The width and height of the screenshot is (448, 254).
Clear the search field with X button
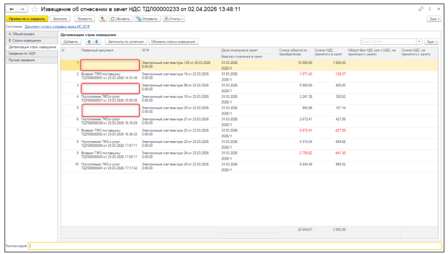(419, 42)
